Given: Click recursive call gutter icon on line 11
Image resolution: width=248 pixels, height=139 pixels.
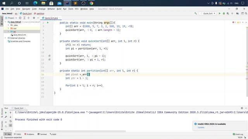Looking at the screenshot, I should pos(49,56).
